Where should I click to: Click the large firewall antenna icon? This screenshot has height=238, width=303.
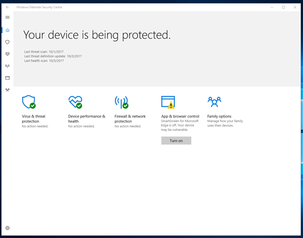[122, 102]
